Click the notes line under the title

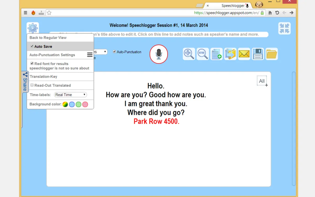click(x=159, y=34)
